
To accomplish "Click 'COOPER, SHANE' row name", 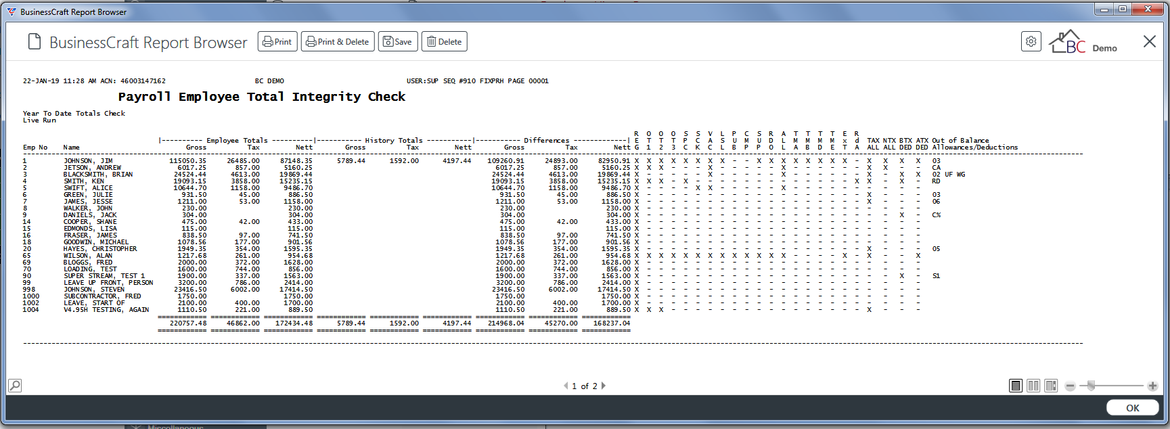I will [x=90, y=222].
